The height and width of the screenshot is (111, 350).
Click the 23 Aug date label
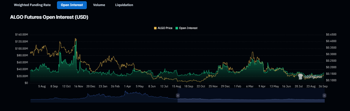pyautogui.click(x=311, y=87)
